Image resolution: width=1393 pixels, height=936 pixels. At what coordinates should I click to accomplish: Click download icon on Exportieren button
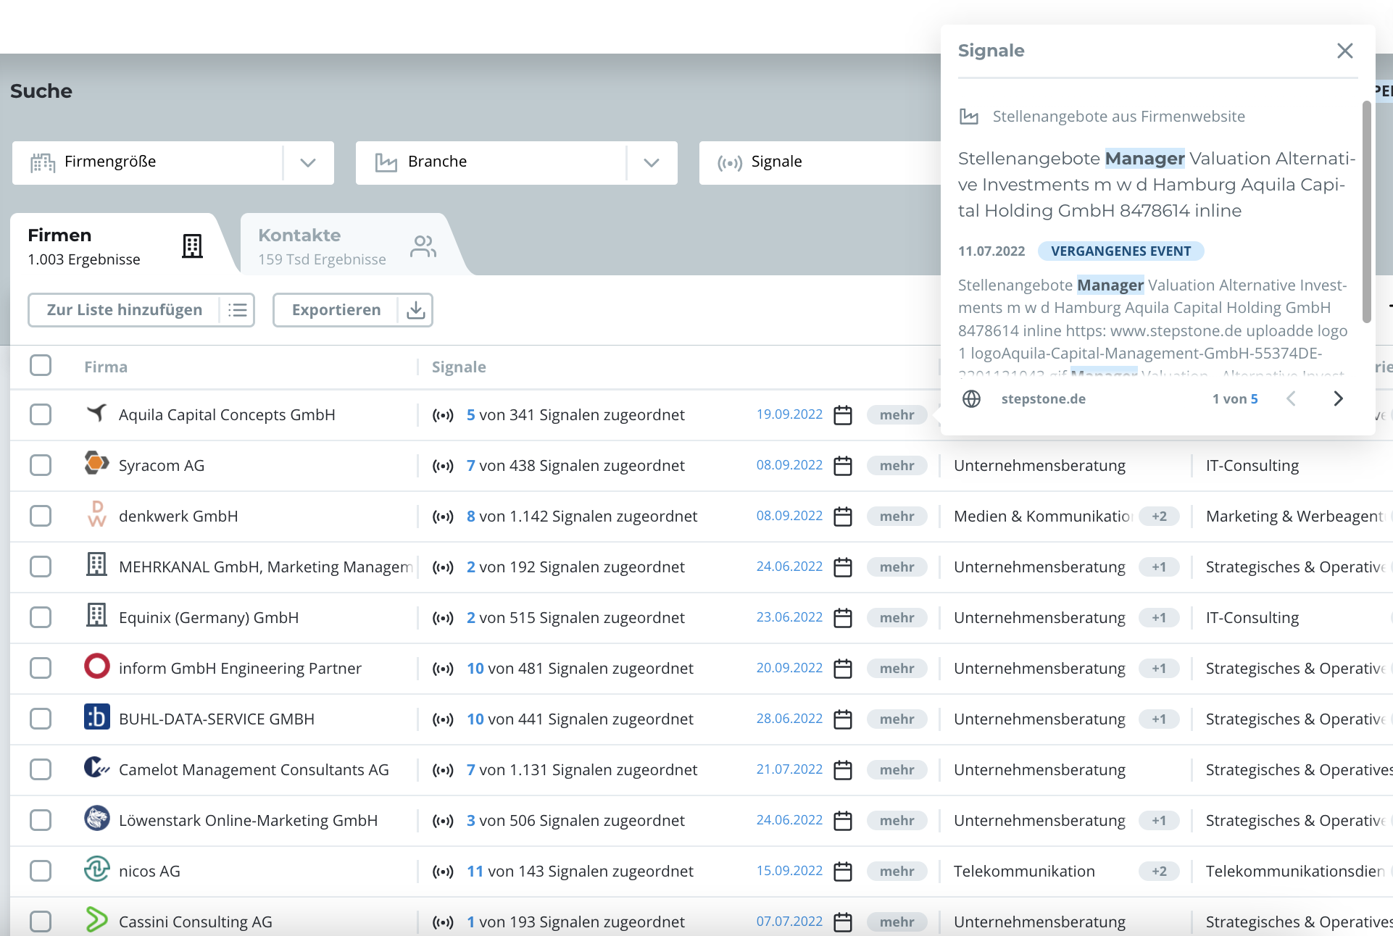(415, 310)
